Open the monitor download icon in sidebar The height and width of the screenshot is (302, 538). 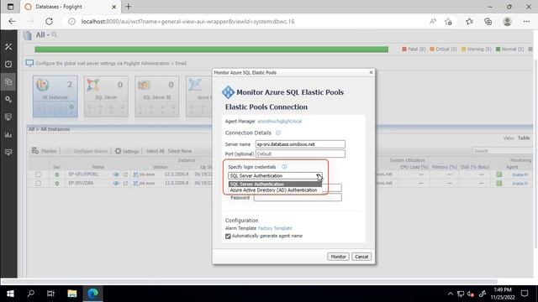(8, 117)
